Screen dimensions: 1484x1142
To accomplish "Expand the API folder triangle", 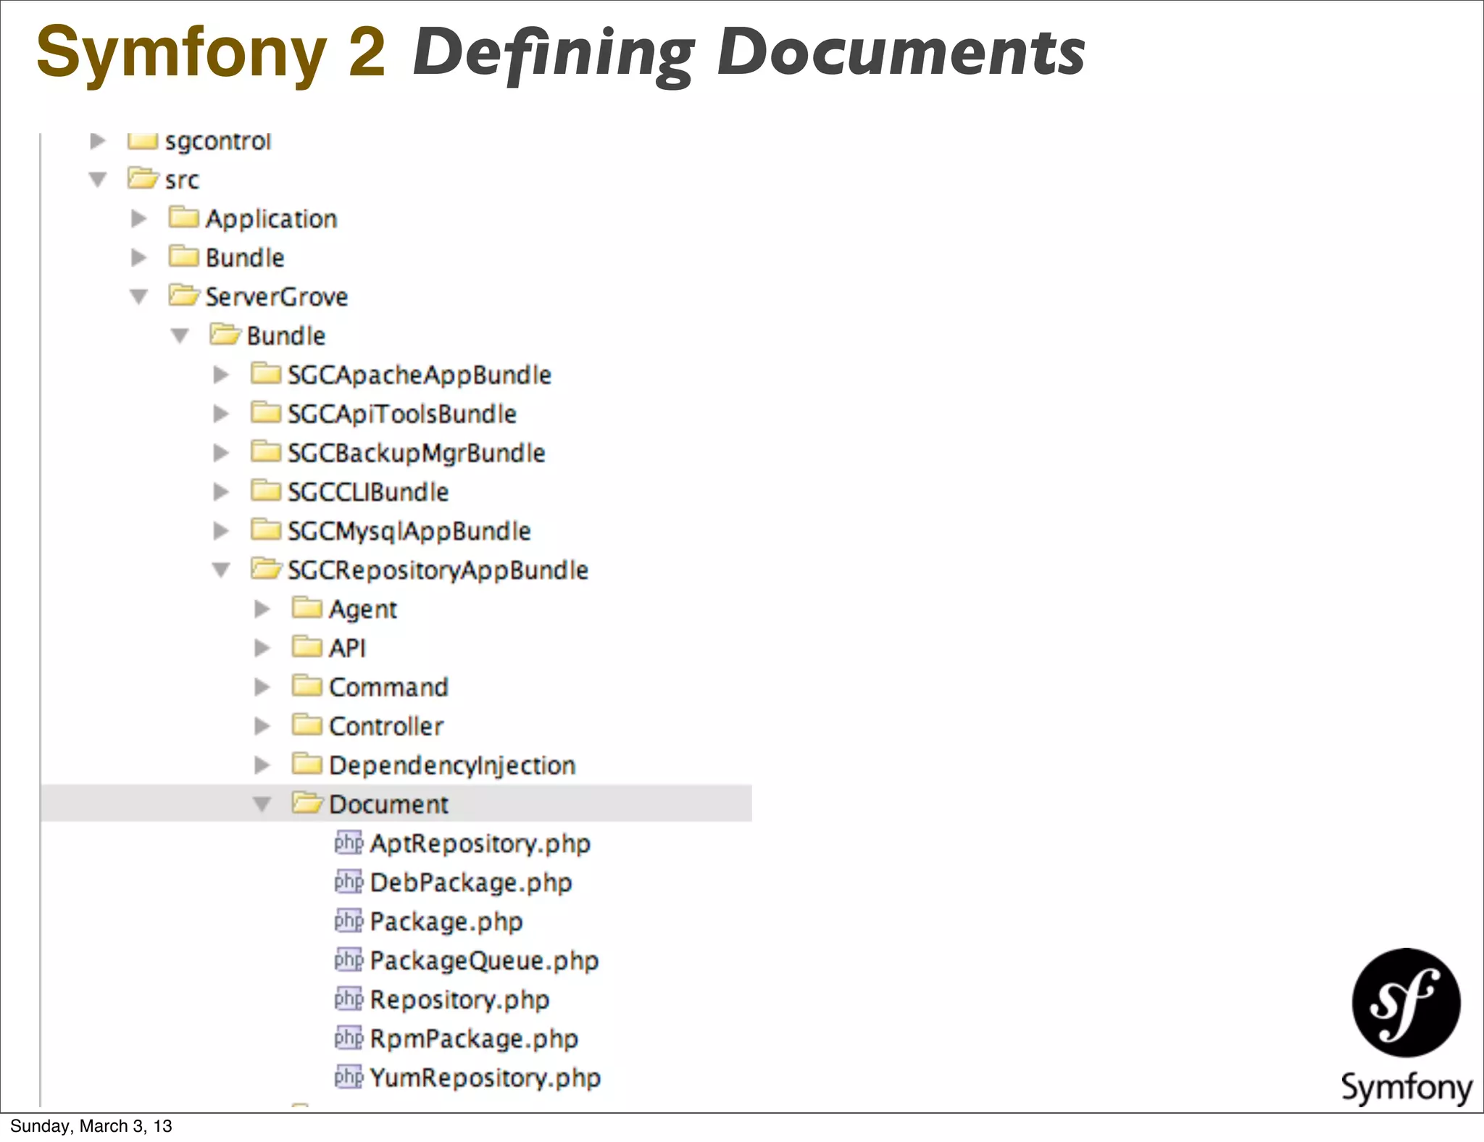I will 262,648.
